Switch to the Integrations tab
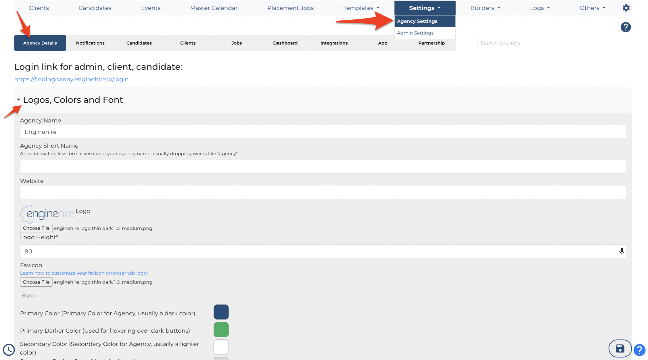Image resolution: width=648 pixels, height=360 pixels. pos(334,43)
